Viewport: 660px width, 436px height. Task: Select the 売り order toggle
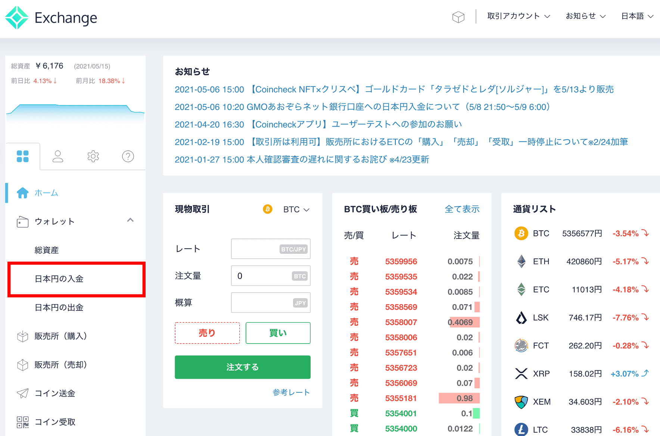[x=207, y=333]
